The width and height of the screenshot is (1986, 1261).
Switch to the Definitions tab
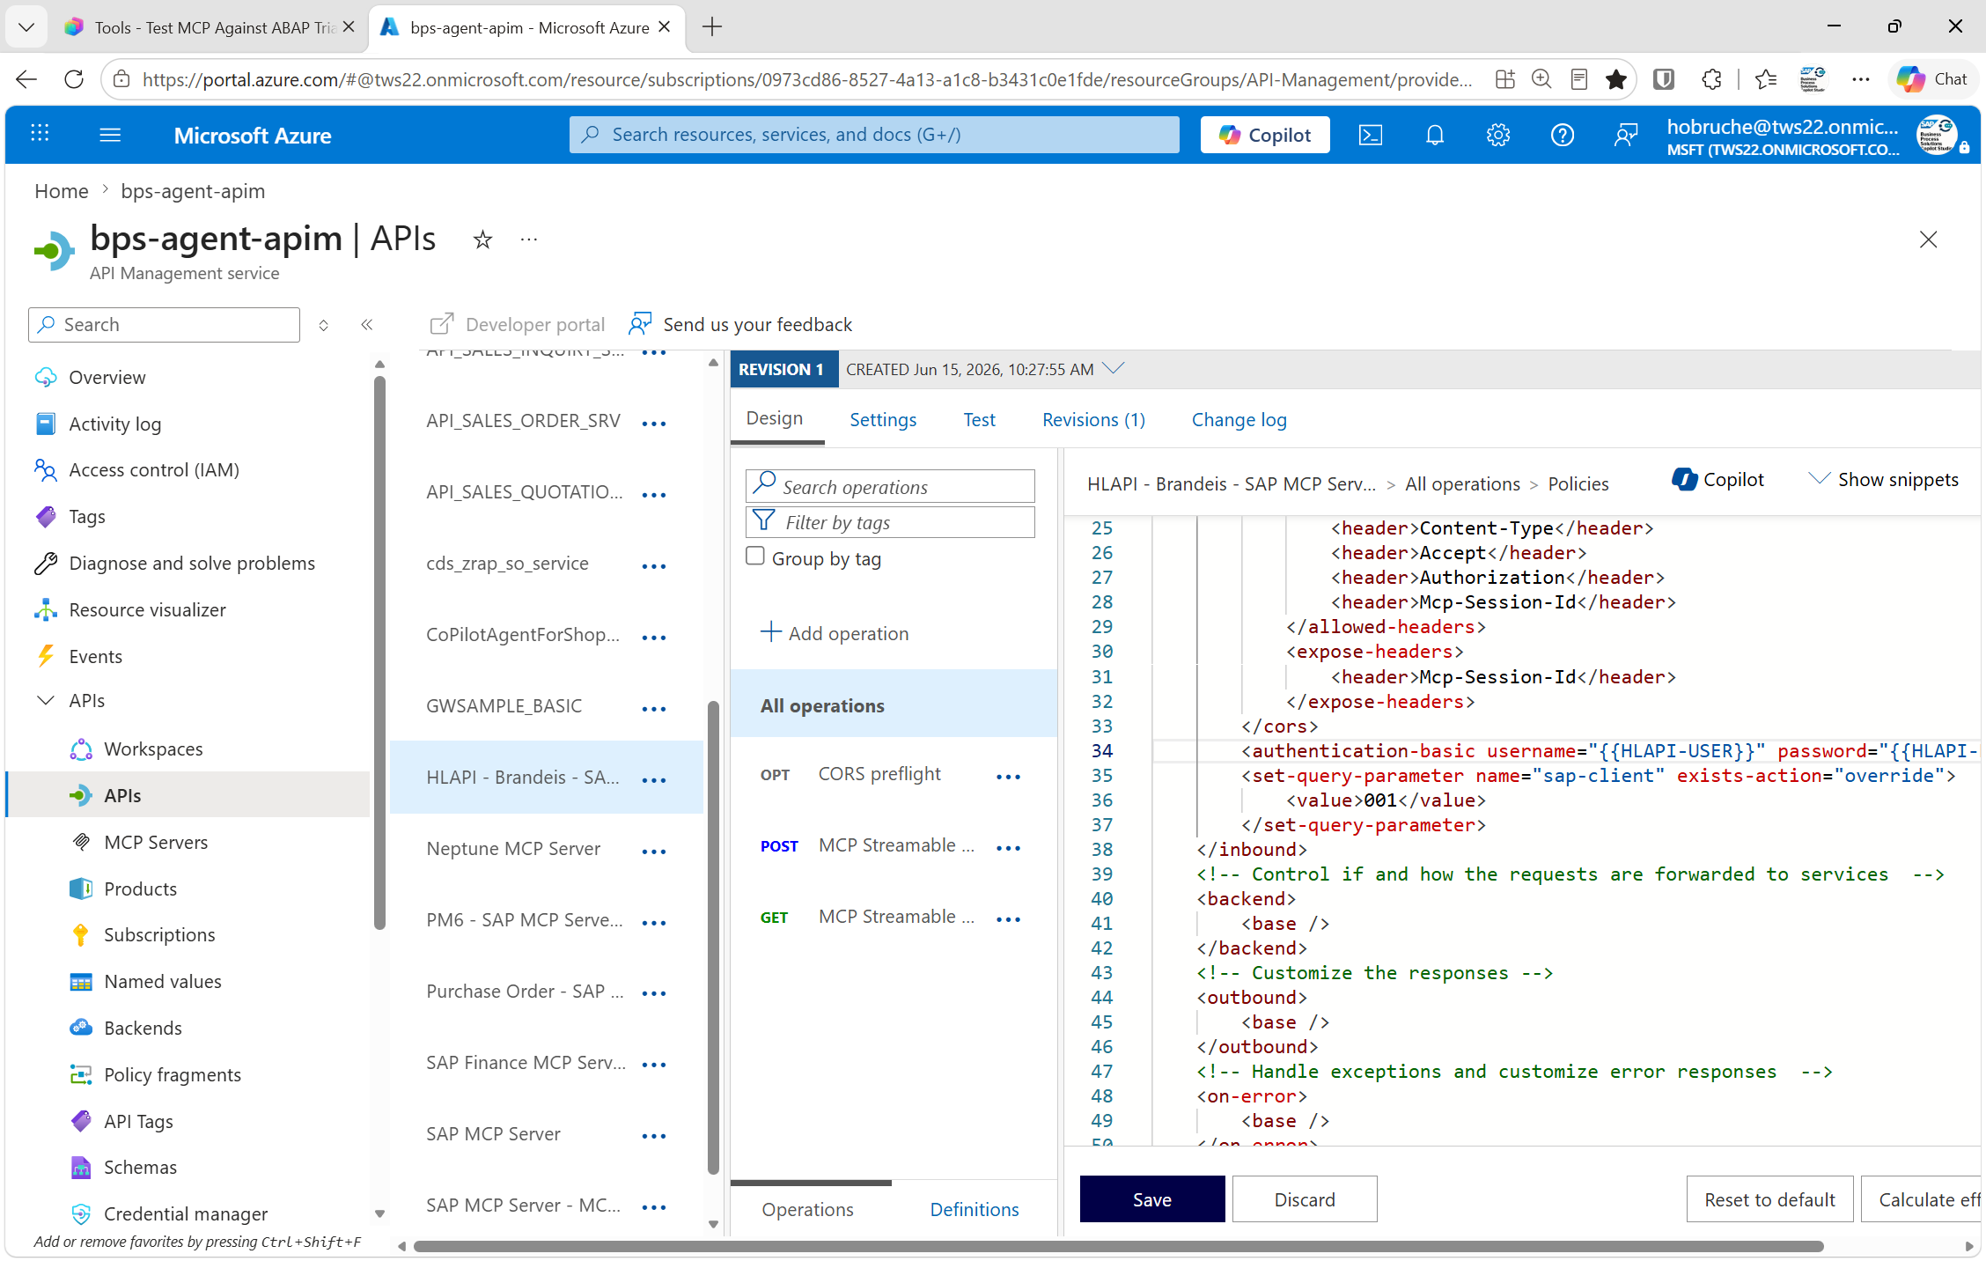coord(975,1210)
